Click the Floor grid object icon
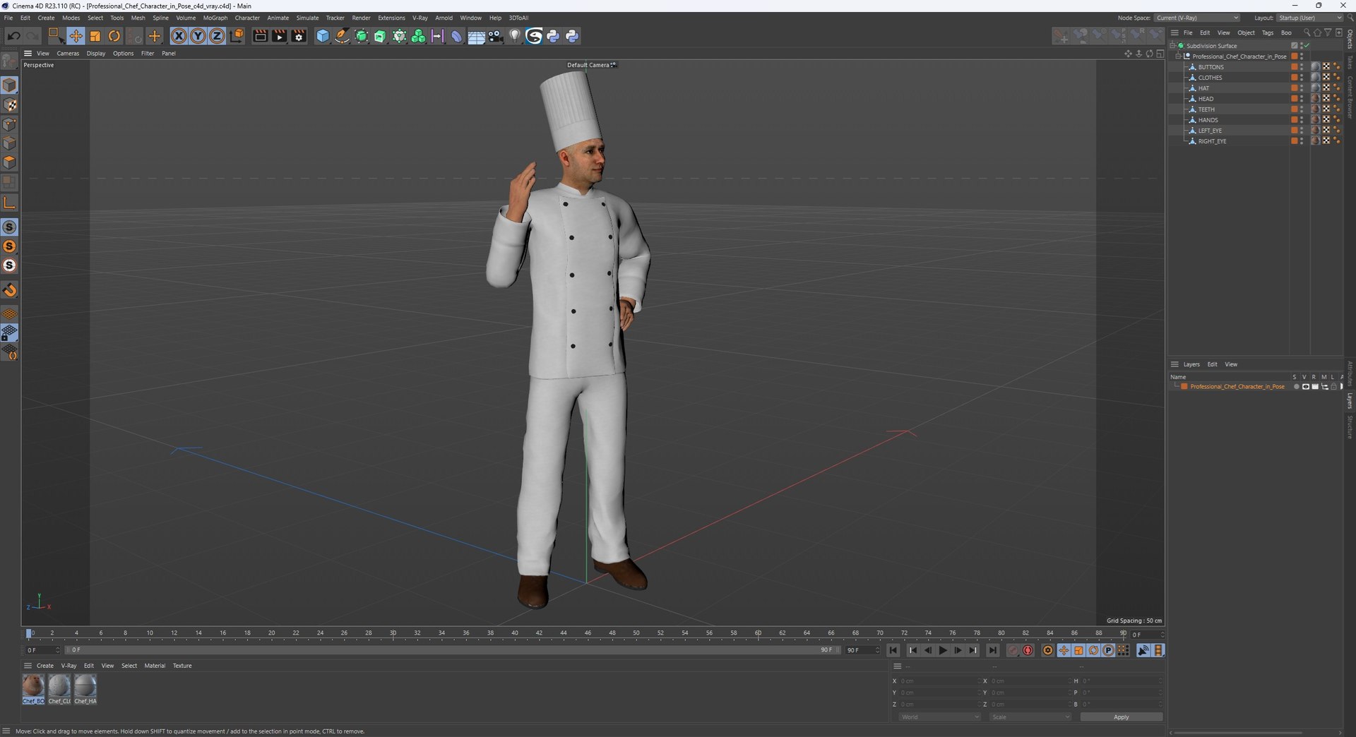 pos(476,36)
